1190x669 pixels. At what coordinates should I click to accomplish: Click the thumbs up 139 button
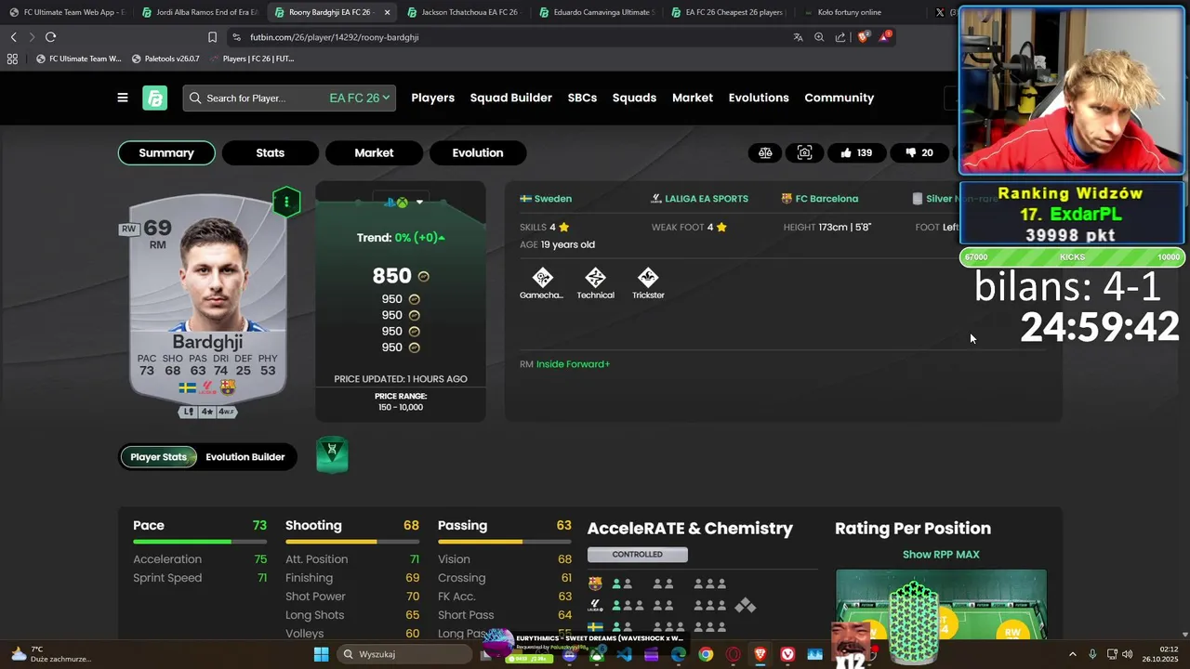click(856, 152)
